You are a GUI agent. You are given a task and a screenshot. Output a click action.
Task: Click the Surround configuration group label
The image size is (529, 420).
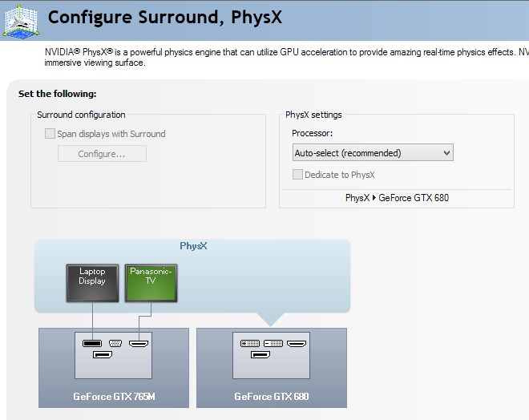pyautogui.click(x=81, y=115)
